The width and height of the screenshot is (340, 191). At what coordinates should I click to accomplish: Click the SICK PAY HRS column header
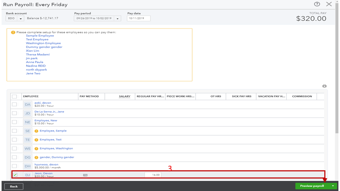click(x=242, y=97)
